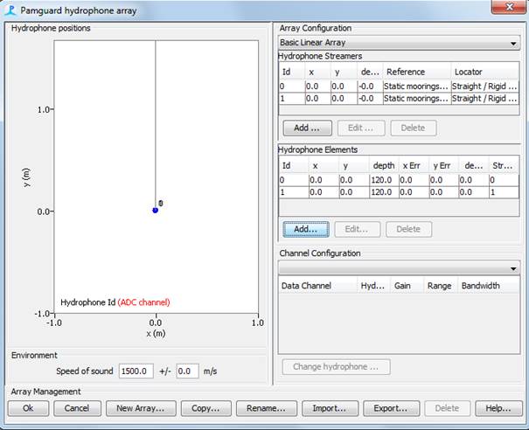Image resolution: width=529 pixels, height=430 pixels.
Task: Click the Change hydrophone button
Action: [336, 367]
